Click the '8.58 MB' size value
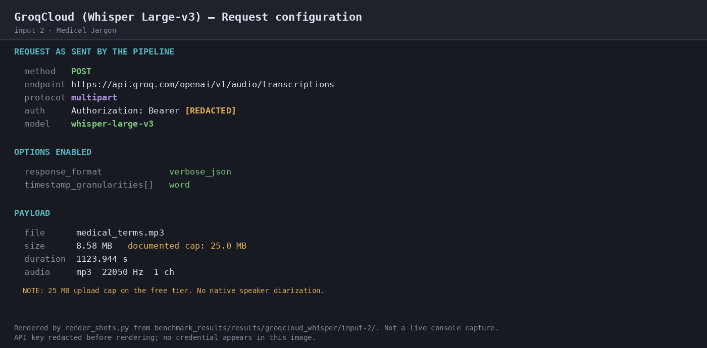Image resolution: width=707 pixels, height=348 pixels. [94, 246]
